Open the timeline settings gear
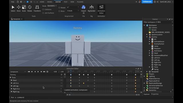 (x=141, y=72)
